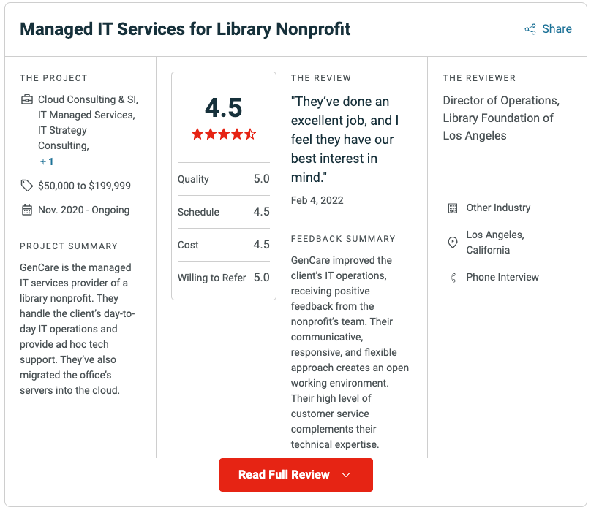Click the price tag budget icon
This screenshot has height=510, width=591.
click(x=27, y=186)
